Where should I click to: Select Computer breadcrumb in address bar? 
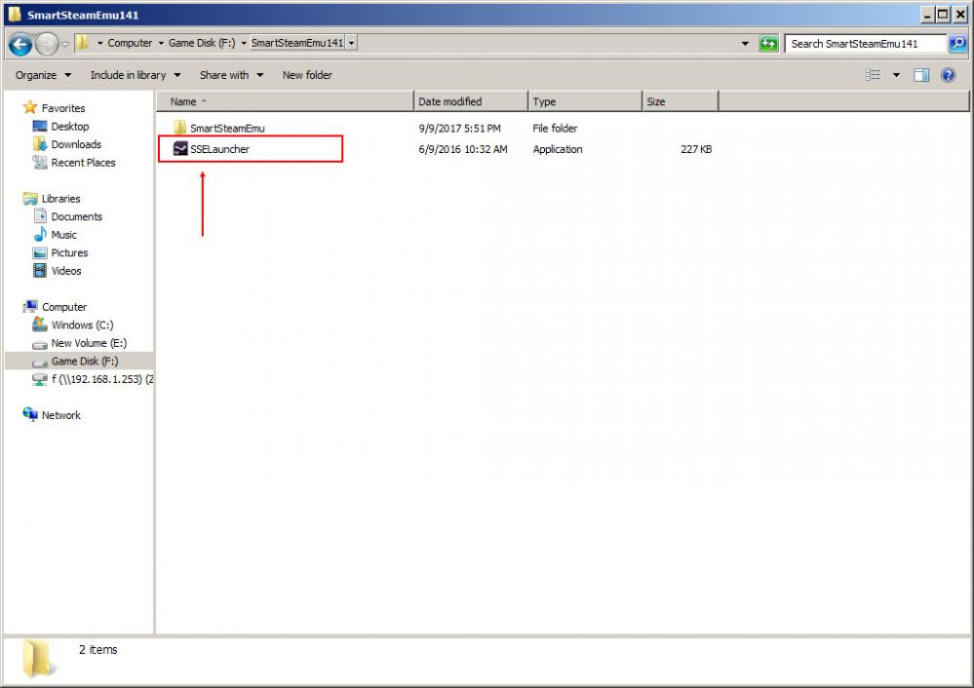[130, 43]
